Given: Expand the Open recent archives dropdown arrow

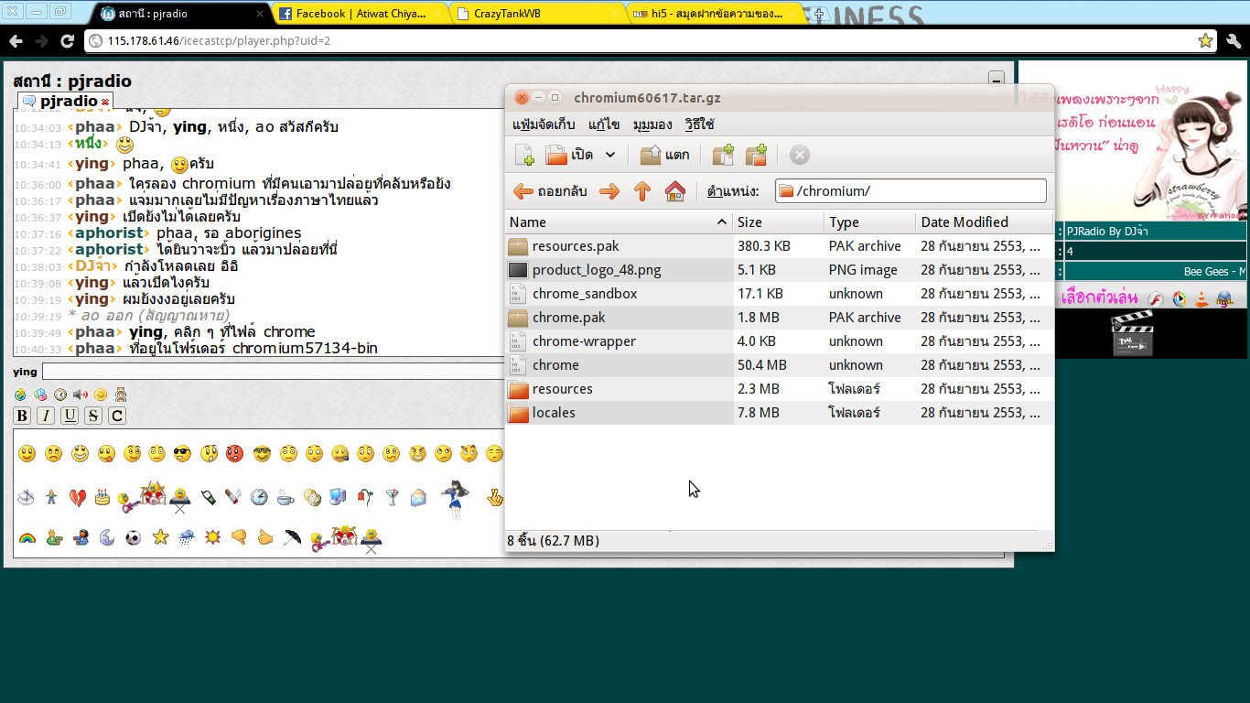Looking at the screenshot, I should pyautogui.click(x=610, y=155).
